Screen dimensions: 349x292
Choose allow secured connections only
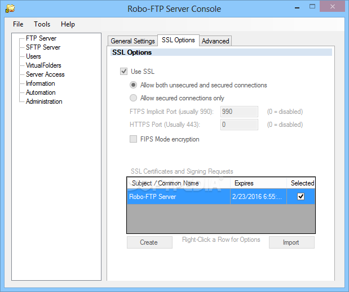[x=133, y=98]
